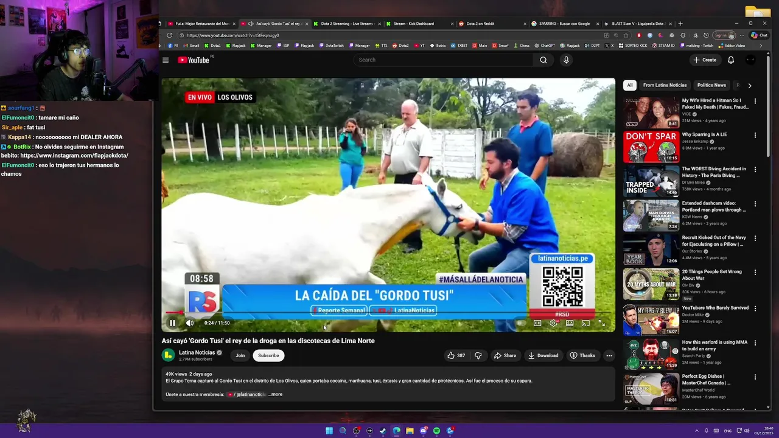Image resolution: width=779 pixels, height=438 pixels.
Task: Open the Latina Noticias channel avatar
Action: (x=168, y=355)
